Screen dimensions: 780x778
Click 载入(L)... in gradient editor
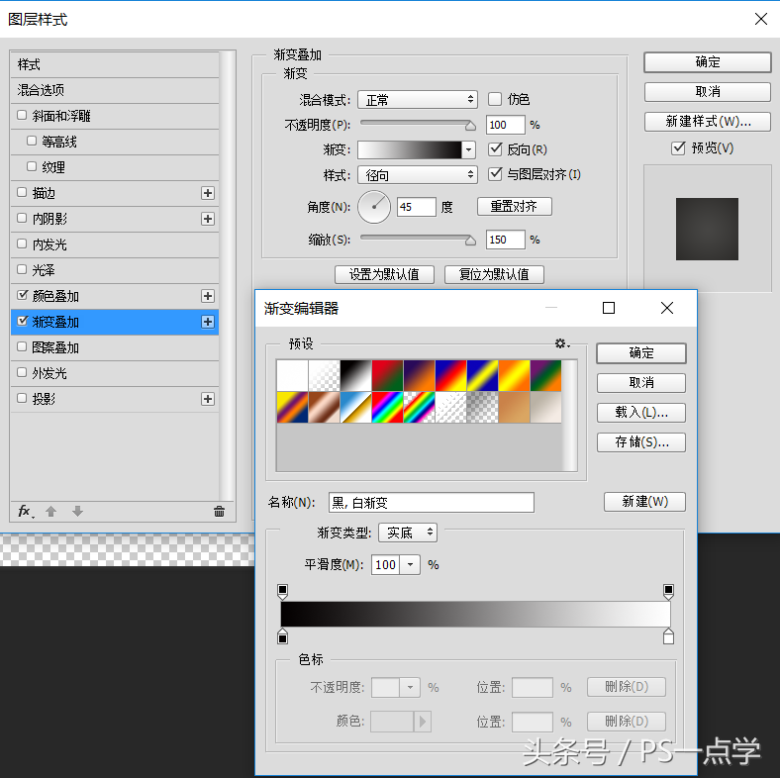point(641,413)
